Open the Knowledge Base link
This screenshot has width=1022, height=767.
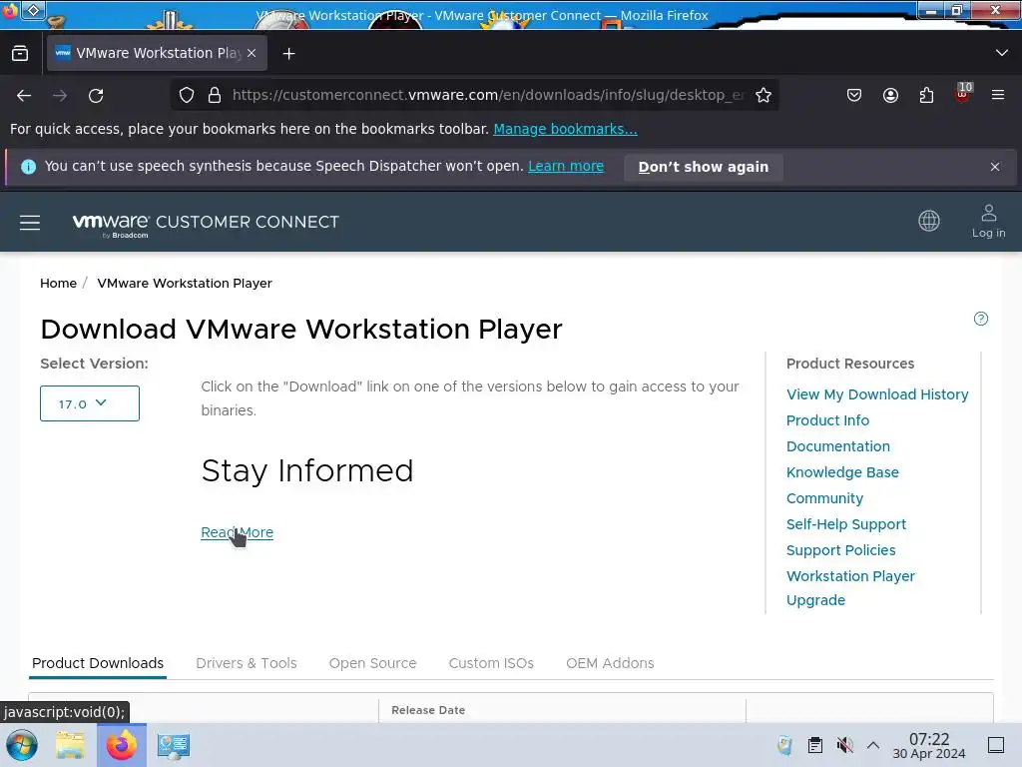point(842,472)
